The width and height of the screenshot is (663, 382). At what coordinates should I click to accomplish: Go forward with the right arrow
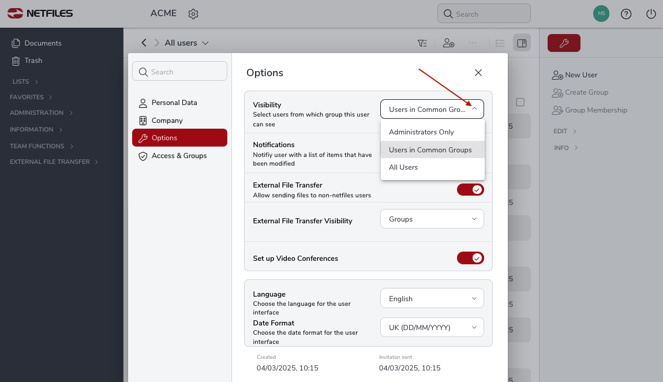point(157,43)
